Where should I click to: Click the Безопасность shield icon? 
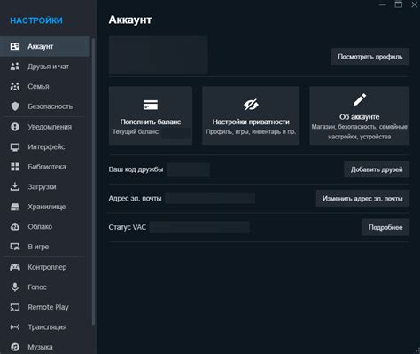(x=15, y=106)
